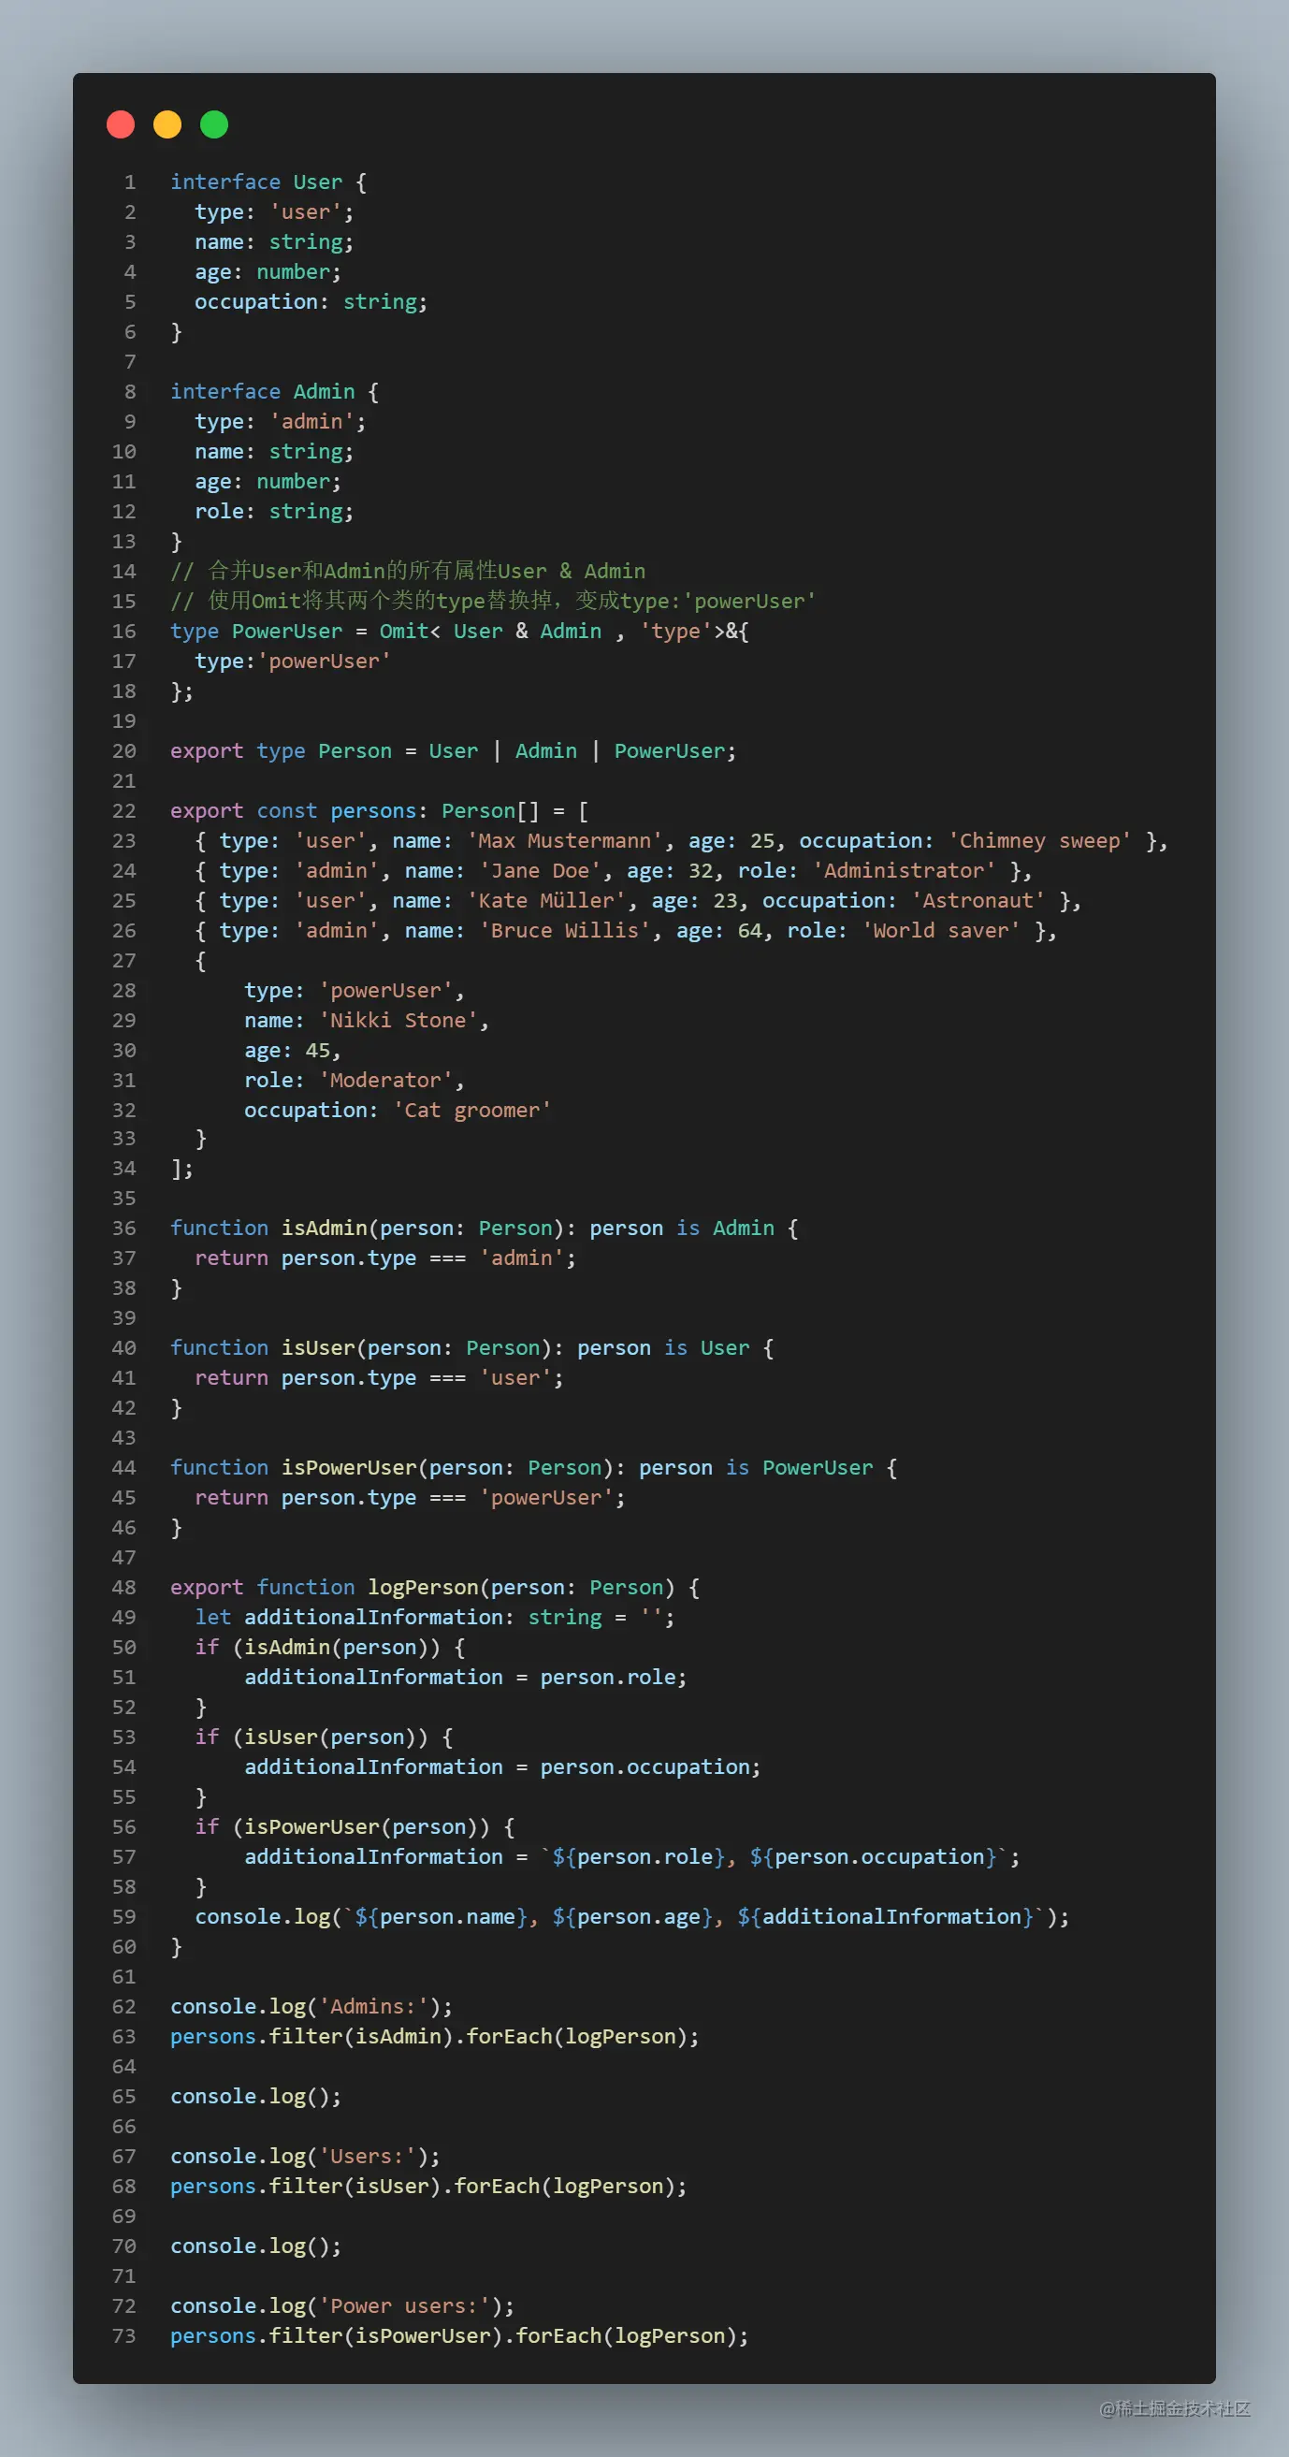
Task: Click the comment on line 14
Action: point(408,572)
